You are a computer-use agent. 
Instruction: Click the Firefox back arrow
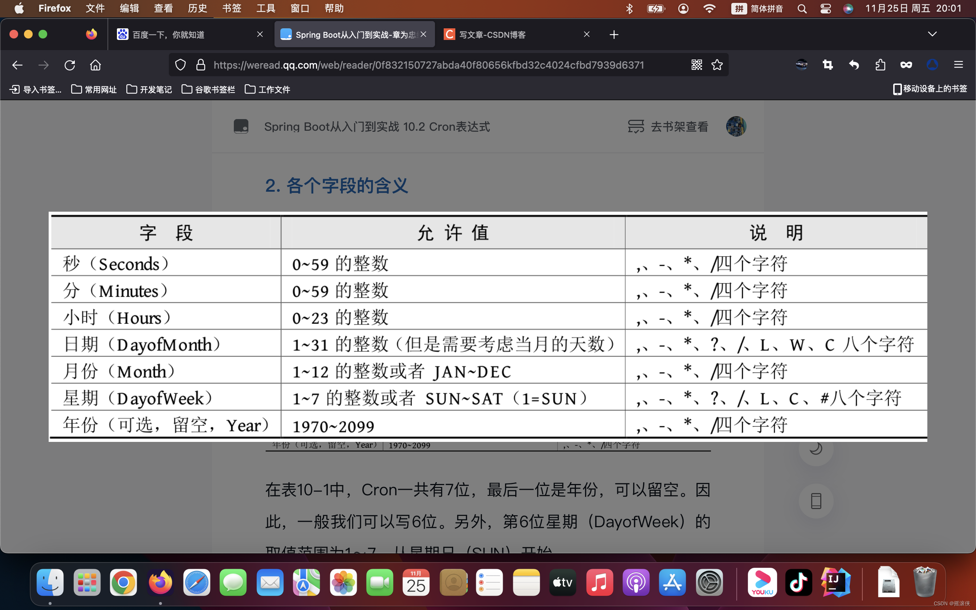coord(17,65)
